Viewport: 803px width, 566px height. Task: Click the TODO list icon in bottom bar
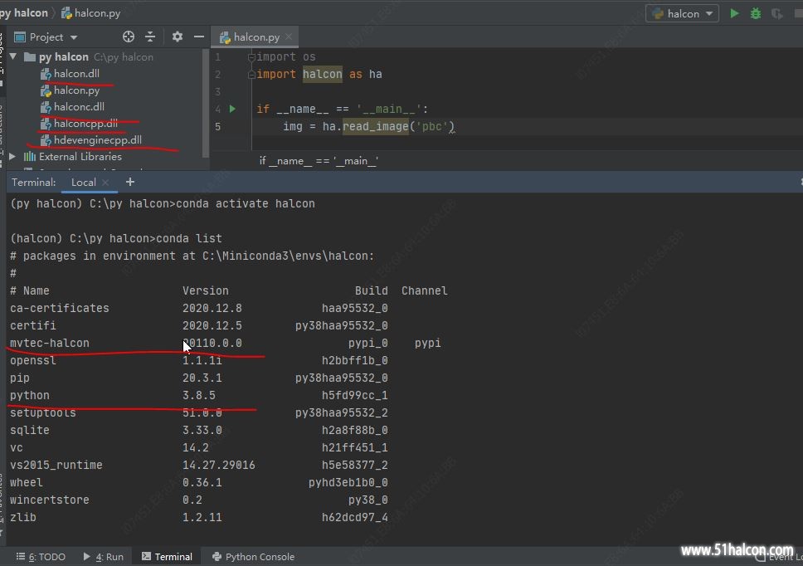21,556
